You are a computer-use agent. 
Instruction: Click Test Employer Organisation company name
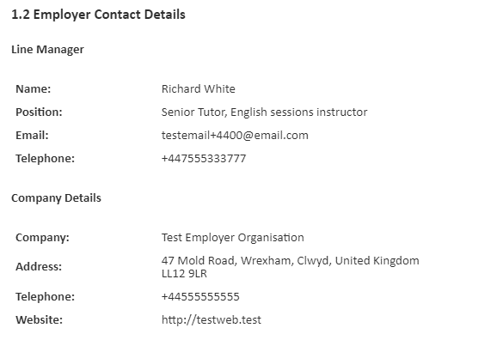click(232, 238)
